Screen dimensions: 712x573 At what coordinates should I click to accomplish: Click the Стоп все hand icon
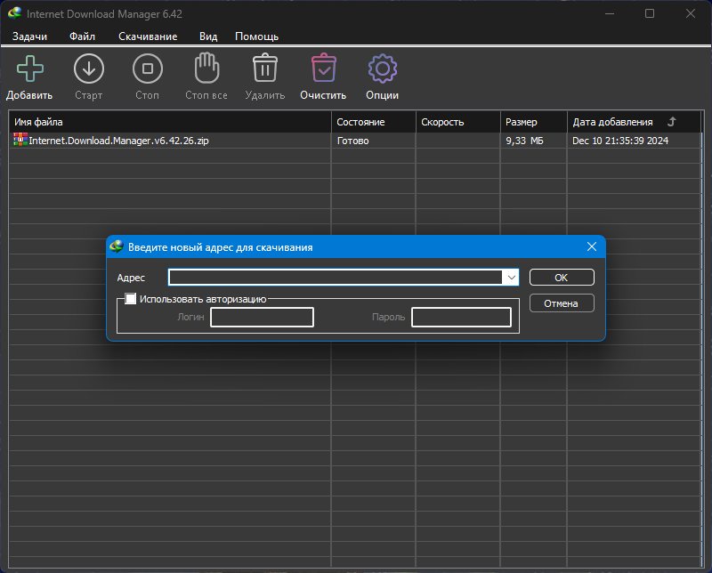click(x=206, y=69)
